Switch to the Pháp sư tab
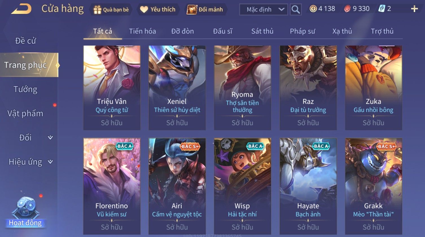425x237 pixels. tap(302, 31)
